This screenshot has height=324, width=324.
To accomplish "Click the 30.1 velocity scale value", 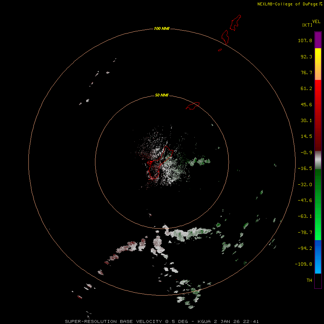I will tap(306, 121).
